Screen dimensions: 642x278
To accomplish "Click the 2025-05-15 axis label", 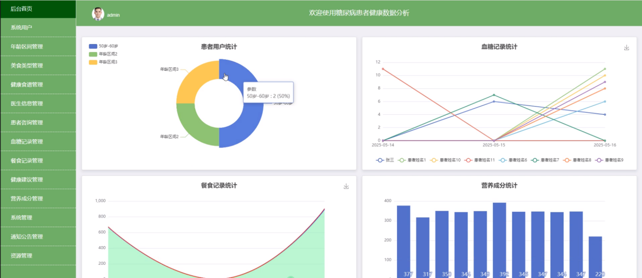I will point(494,145).
